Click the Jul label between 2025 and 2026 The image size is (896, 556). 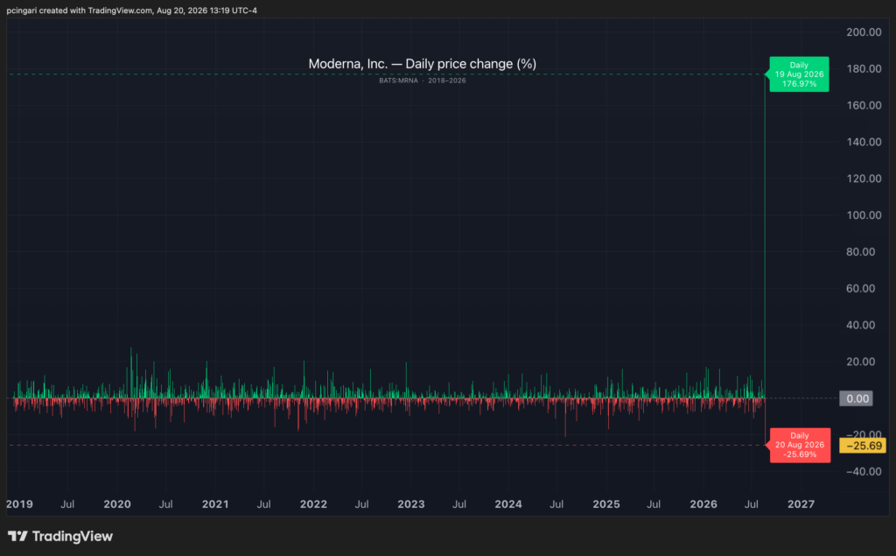pos(654,504)
